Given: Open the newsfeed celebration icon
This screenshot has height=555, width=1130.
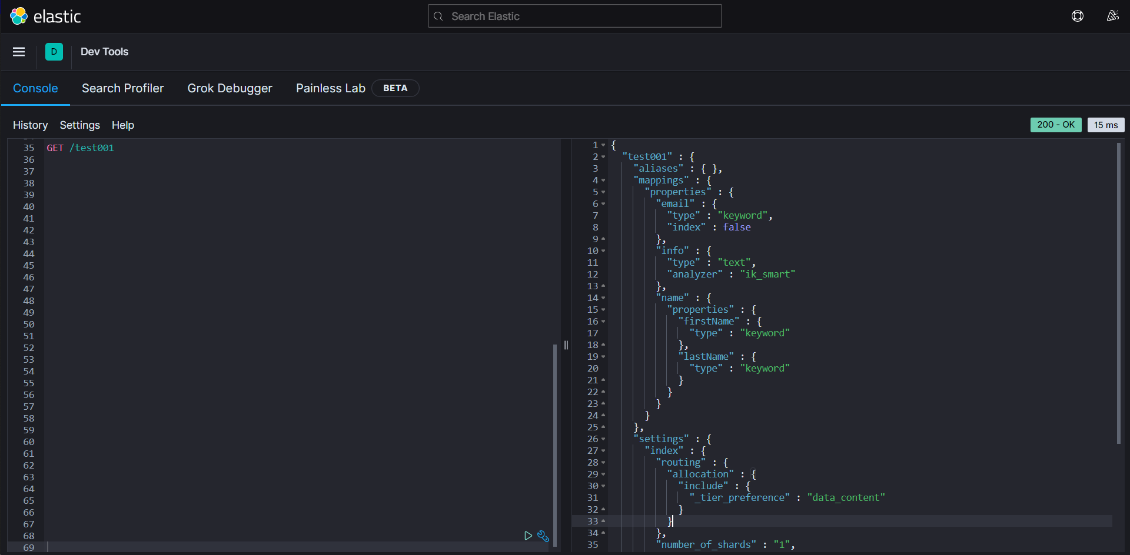Looking at the screenshot, I should pyautogui.click(x=1112, y=16).
